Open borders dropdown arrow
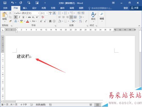 pyautogui.click(x=68, y=21)
